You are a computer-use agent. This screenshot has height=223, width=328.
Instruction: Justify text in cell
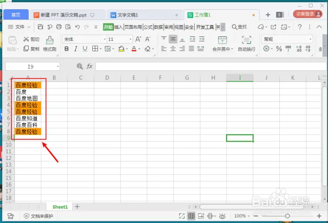(191, 49)
